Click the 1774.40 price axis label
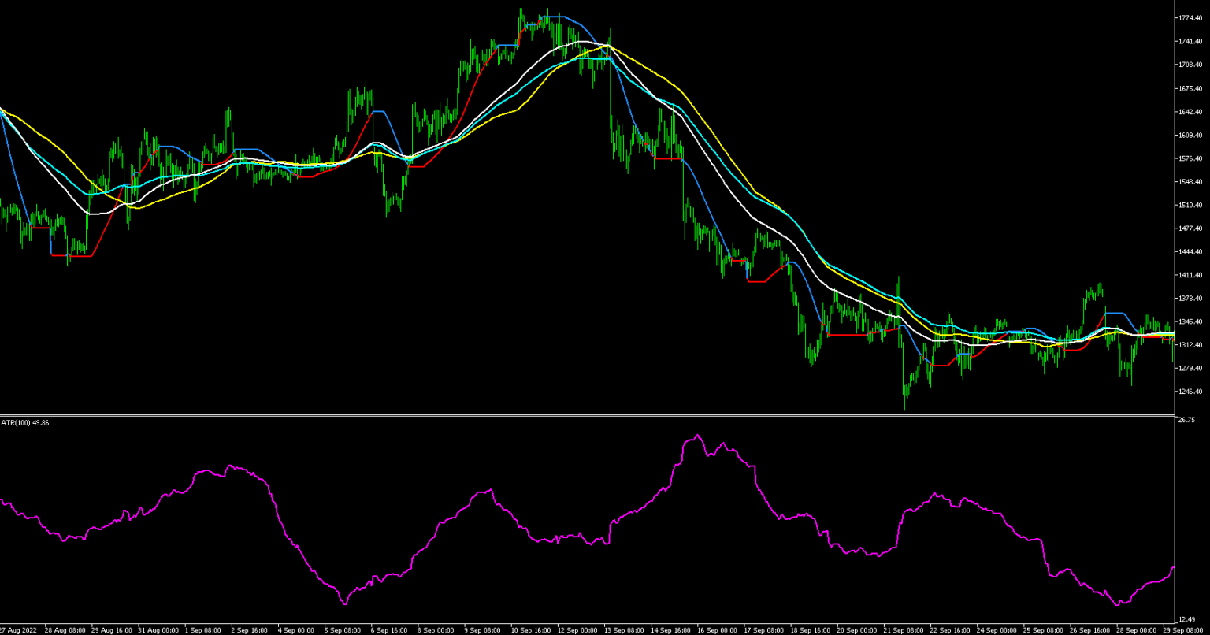The image size is (1210, 635). coord(1190,18)
